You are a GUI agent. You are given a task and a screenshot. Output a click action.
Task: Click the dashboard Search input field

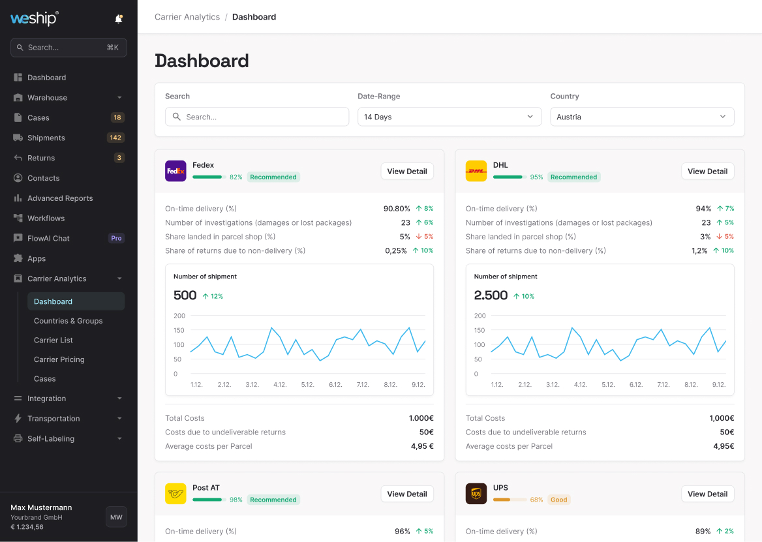(256, 116)
